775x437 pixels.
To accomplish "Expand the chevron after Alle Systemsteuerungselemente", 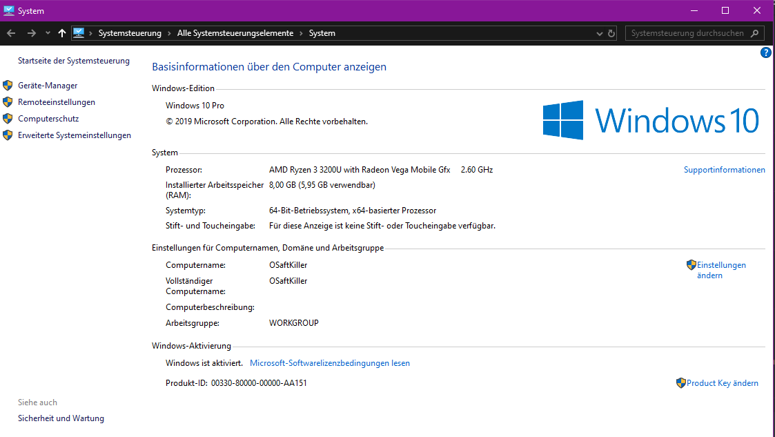I will 301,33.
